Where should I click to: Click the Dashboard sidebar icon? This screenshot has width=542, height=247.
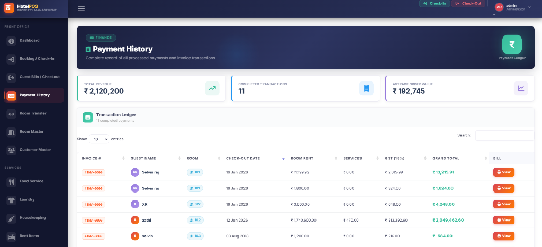(x=12, y=41)
